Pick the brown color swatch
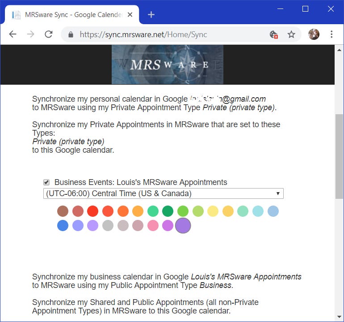 coord(63,211)
